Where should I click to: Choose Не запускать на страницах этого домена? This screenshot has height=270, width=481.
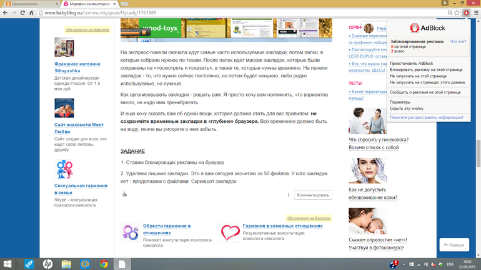pyautogui.click(x=427, y=82)
